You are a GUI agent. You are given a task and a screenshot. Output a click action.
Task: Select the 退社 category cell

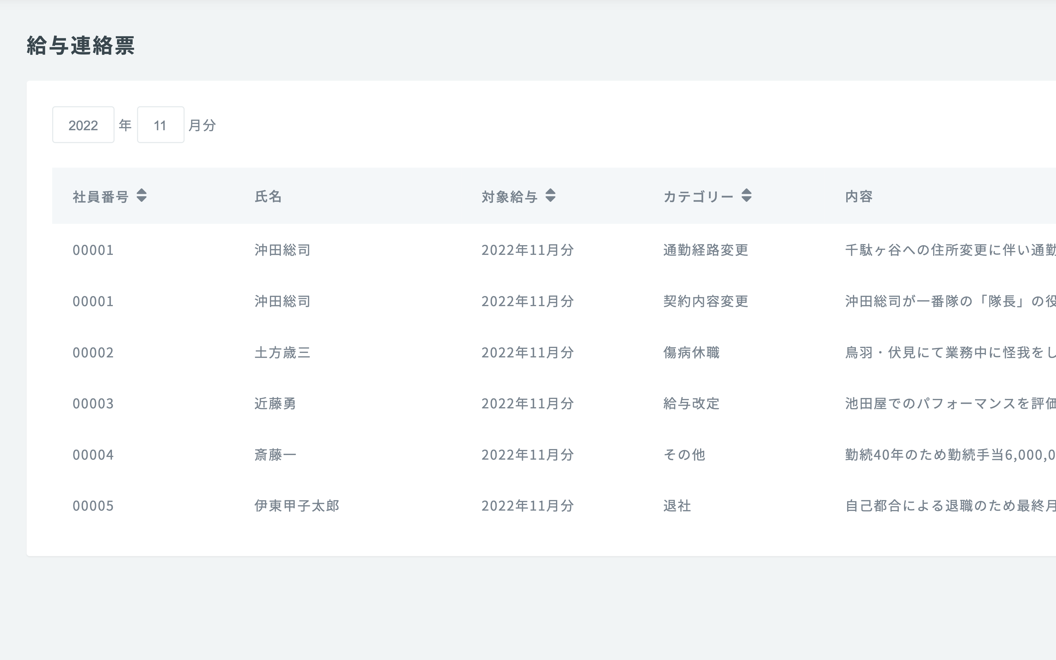click(x=677, y=506)
